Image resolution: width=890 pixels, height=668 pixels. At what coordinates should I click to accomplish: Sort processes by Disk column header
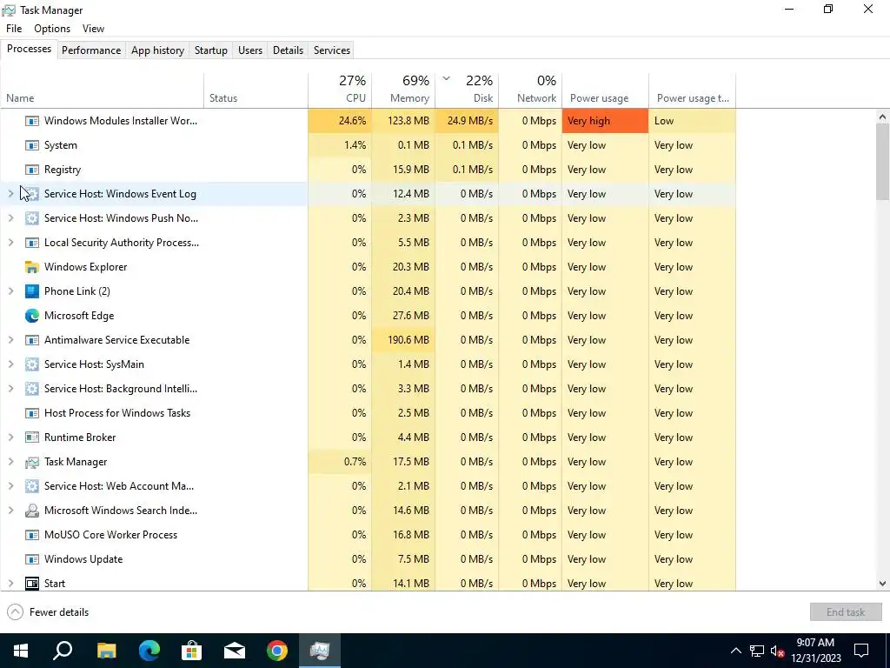click(467, 90)
